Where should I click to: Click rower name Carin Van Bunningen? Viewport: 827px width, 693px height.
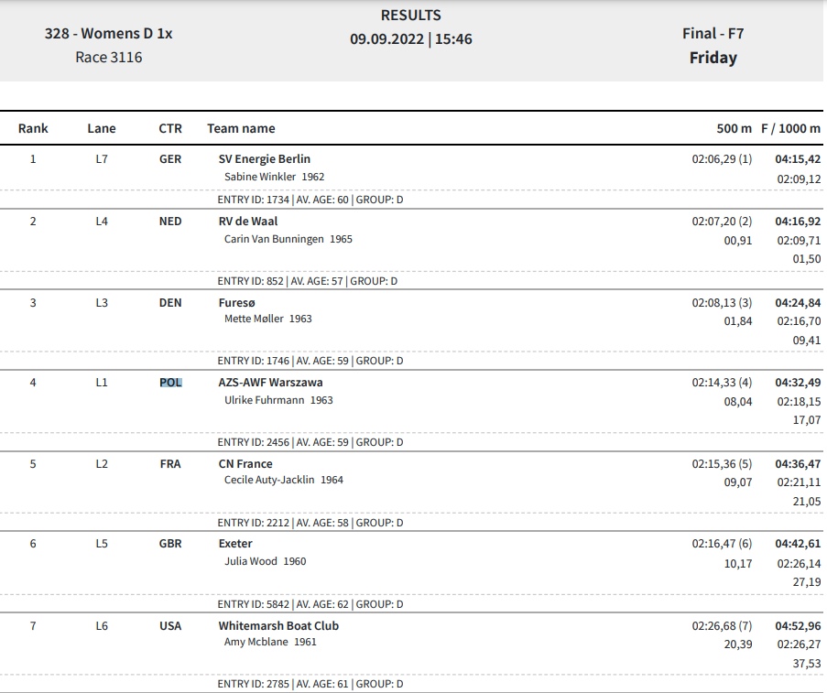[x=274, y=239]
